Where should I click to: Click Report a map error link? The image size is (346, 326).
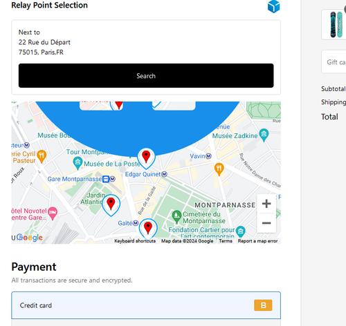[257, 241]
